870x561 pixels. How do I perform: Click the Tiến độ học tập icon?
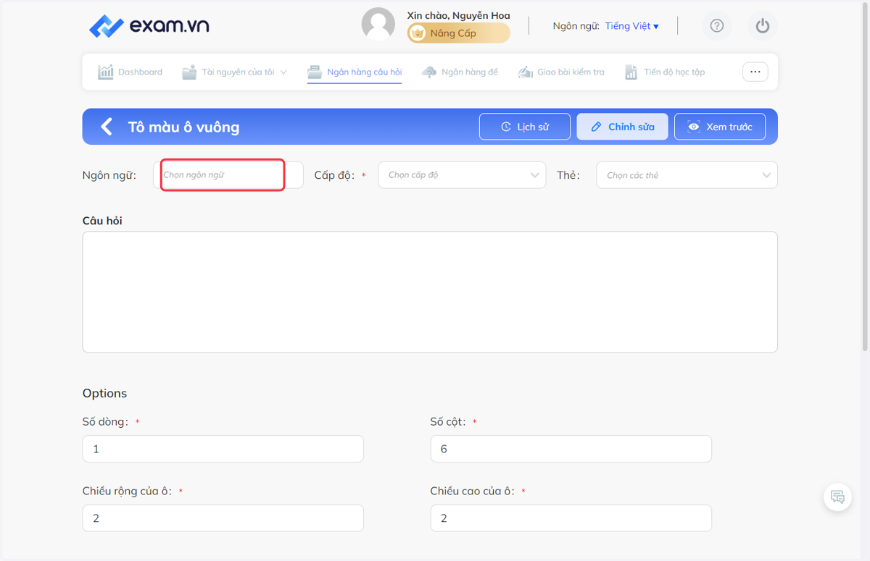pos(631,72)
